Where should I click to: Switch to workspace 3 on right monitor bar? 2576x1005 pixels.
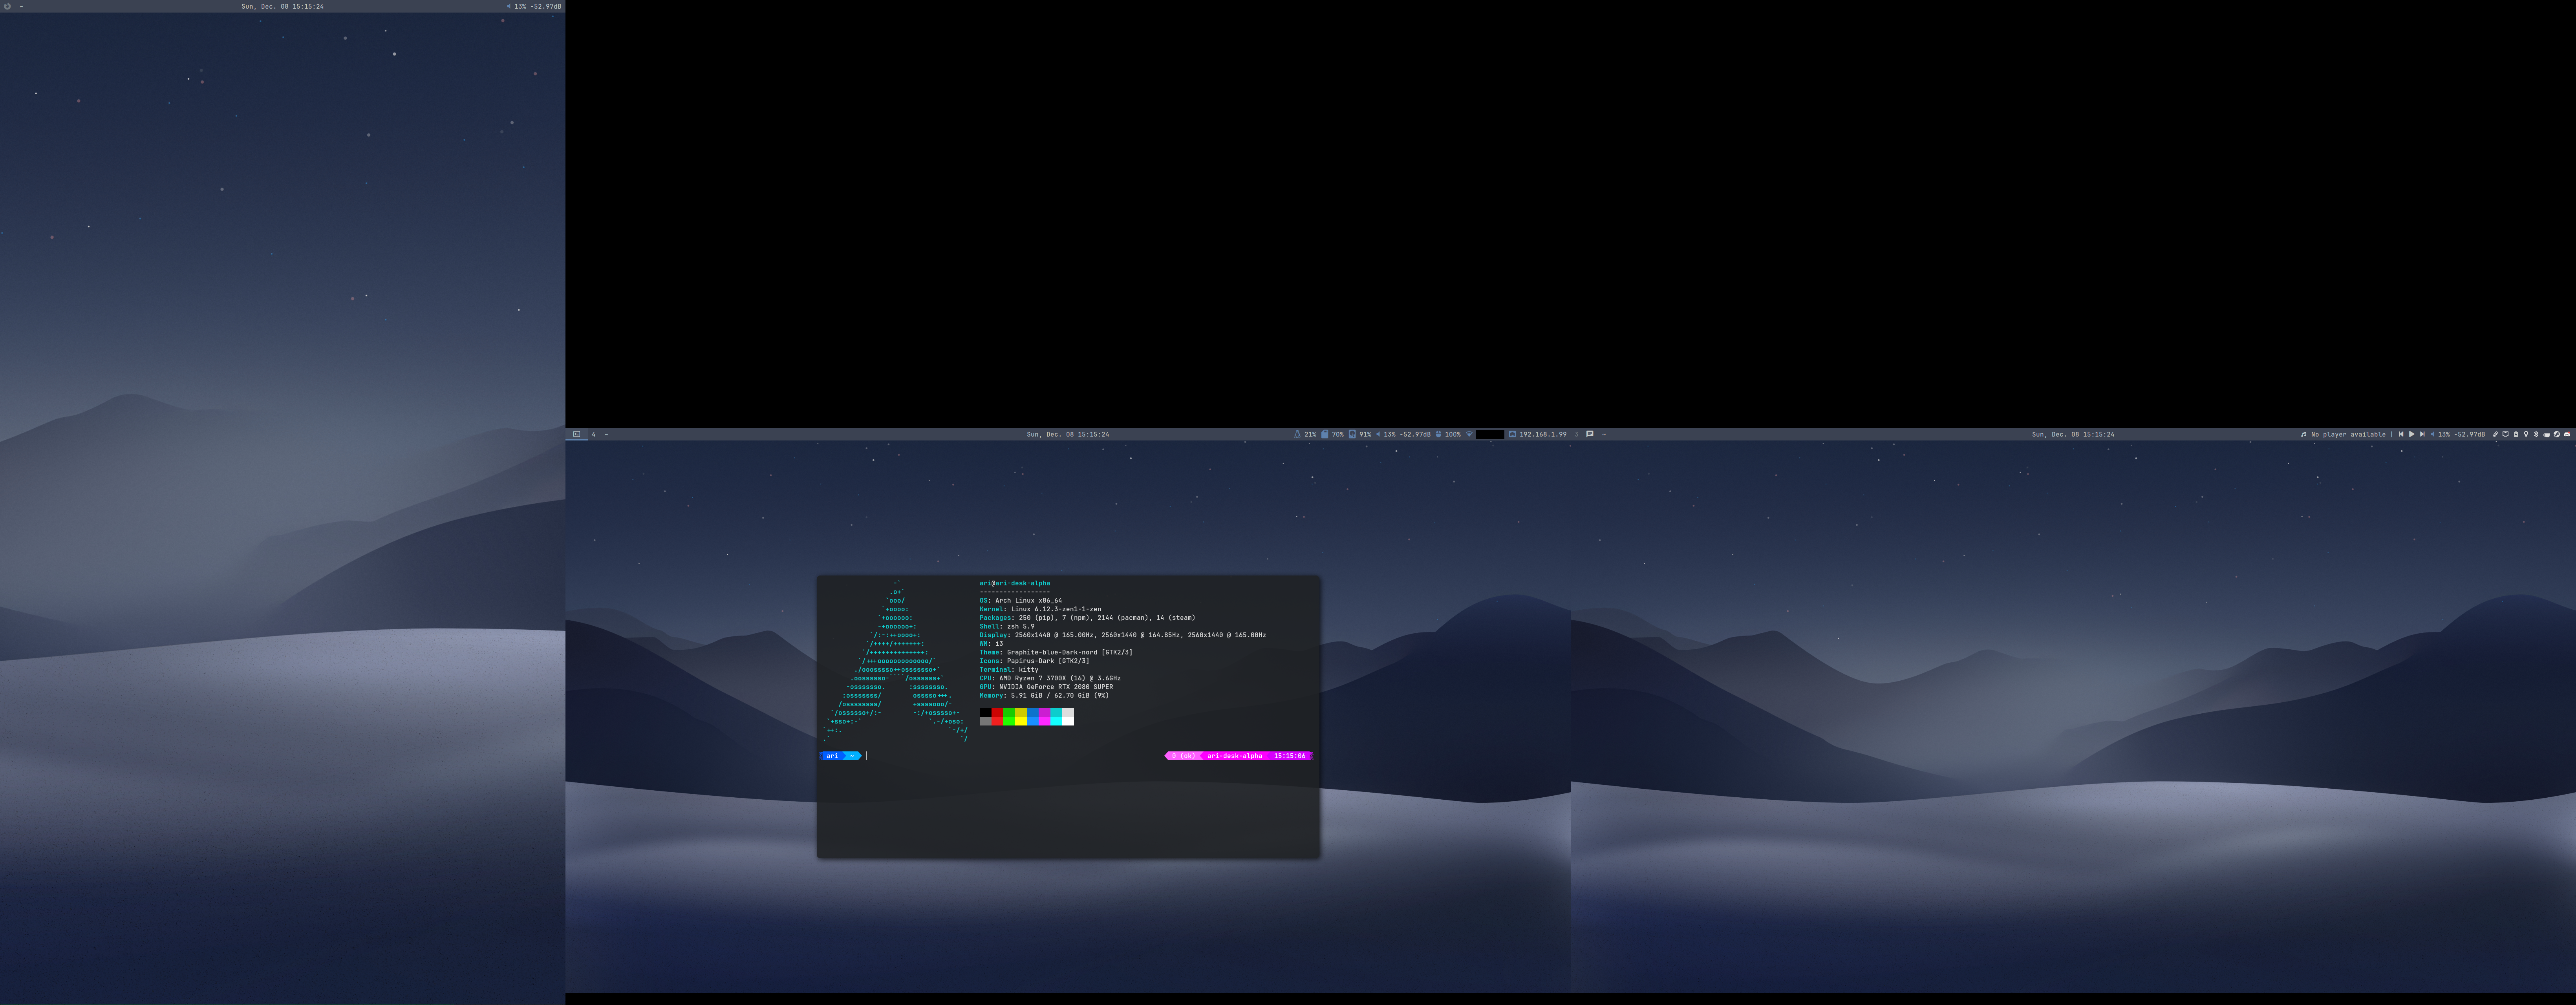[x=1577, y=434]
